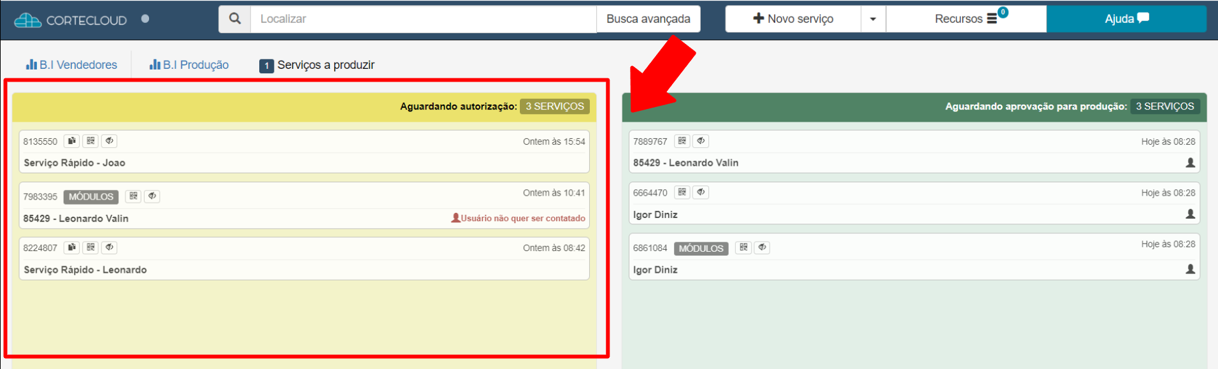
Task: Toggle the hide eye icon on service 6861084
Action: pos(762,247)
